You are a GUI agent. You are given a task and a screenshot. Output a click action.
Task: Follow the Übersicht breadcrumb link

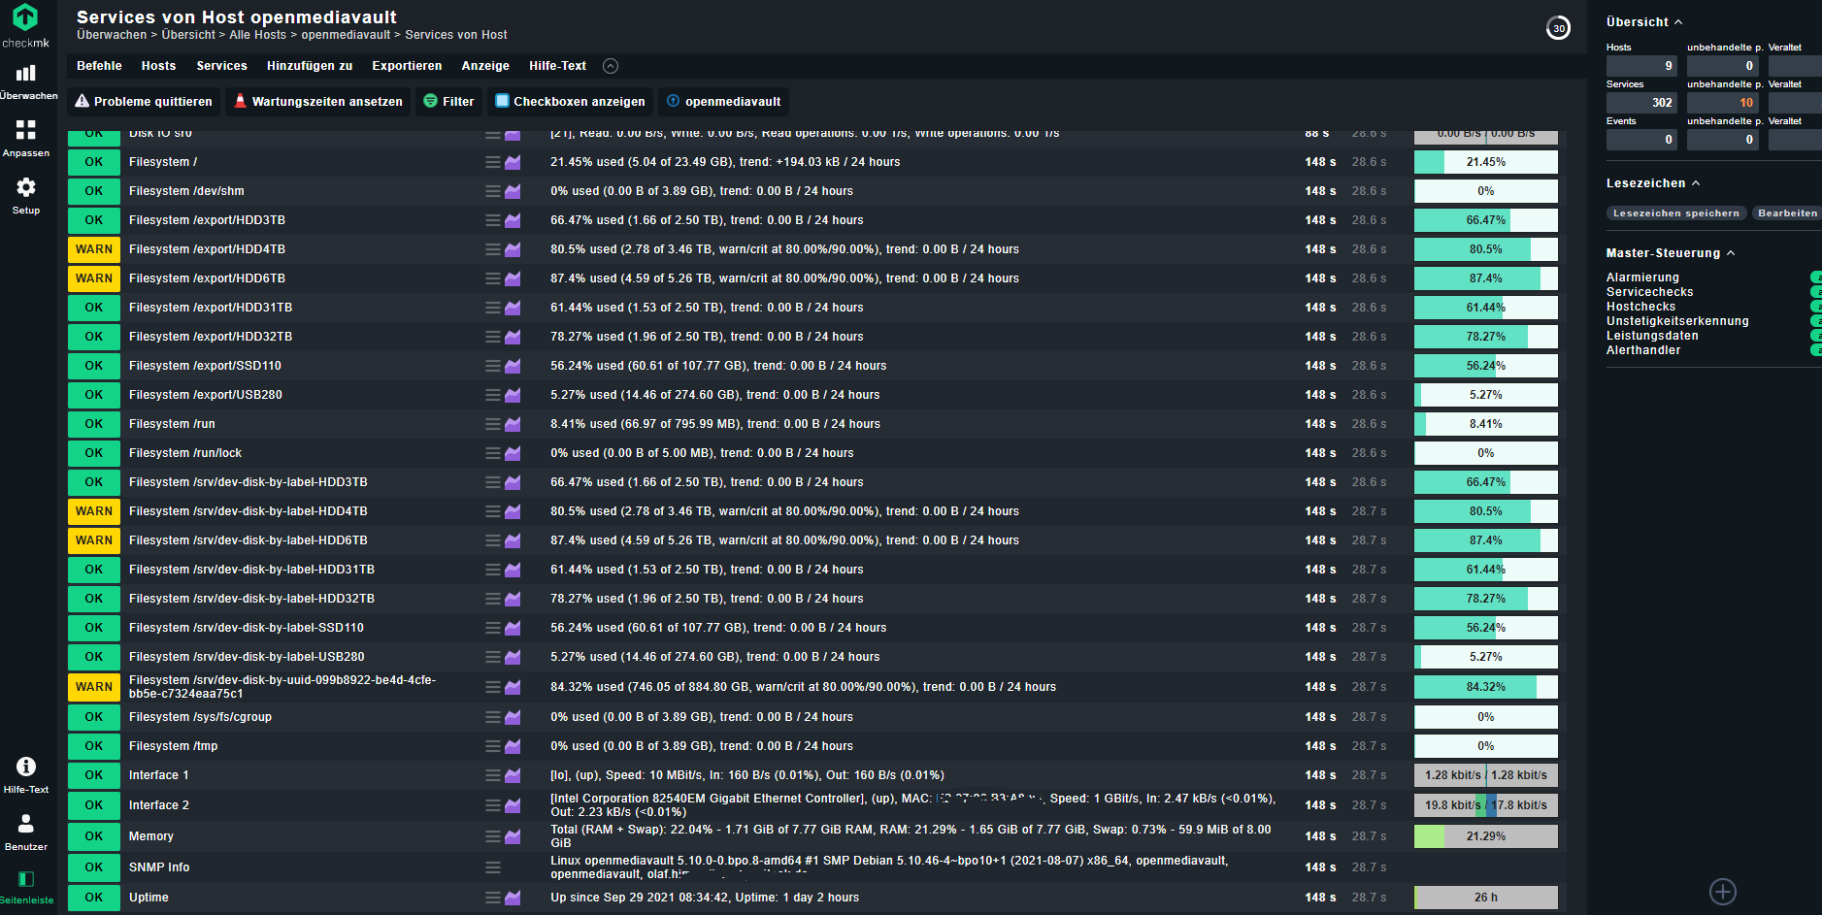coord(188,35)
